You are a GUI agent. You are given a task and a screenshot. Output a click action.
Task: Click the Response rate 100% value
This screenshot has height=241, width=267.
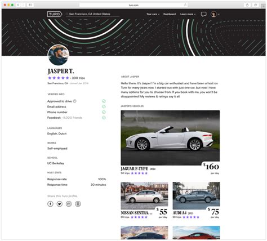[x=102, y=179]
